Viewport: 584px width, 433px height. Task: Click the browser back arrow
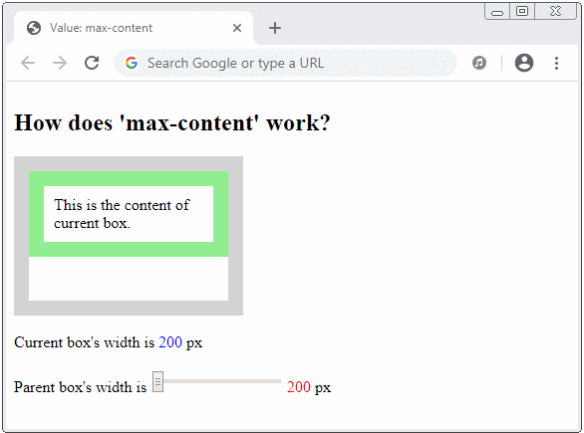tap(28, 63)
